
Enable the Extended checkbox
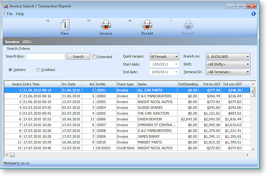tap(95, 57)
